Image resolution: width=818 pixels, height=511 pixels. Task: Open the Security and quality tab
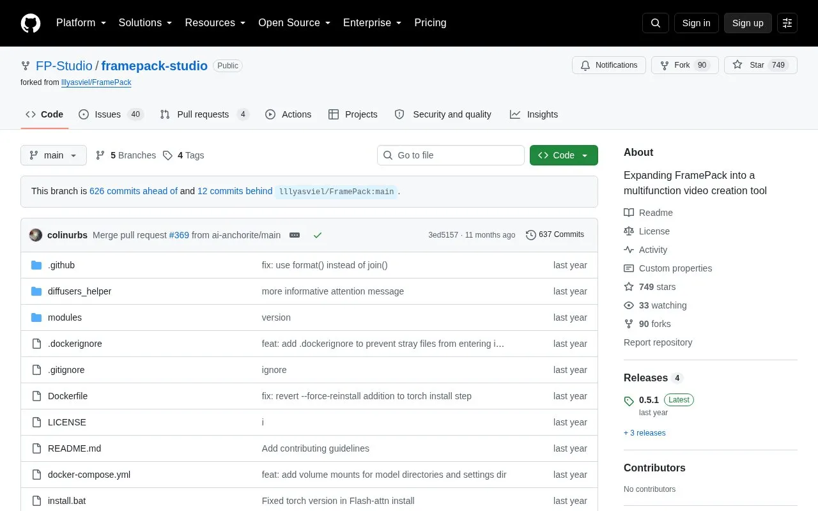point(444,114)
